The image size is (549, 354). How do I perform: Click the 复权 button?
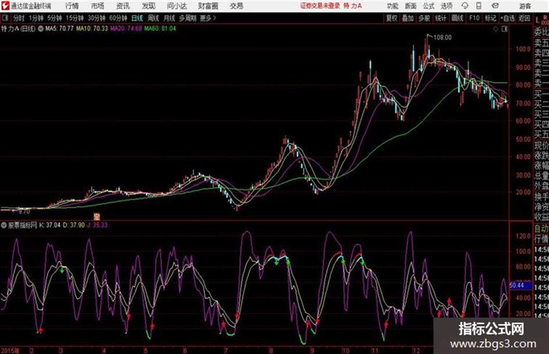point(392,18)
